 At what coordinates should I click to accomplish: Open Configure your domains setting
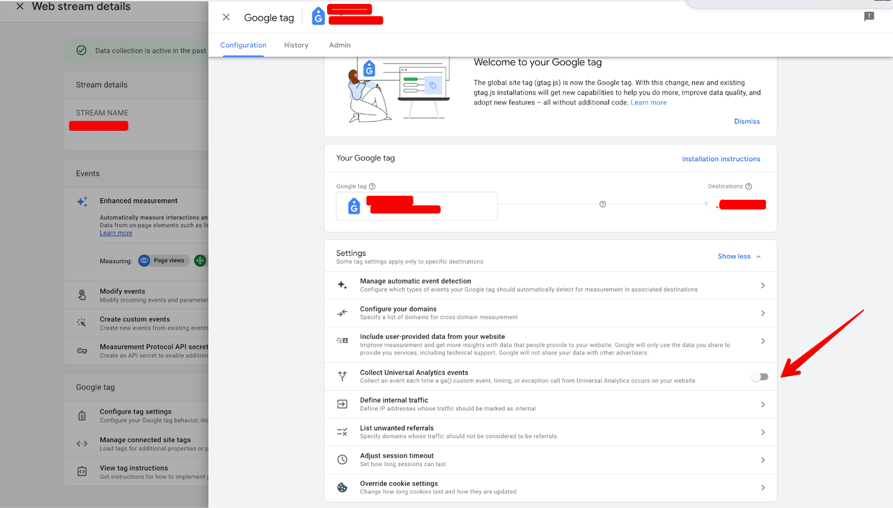point(550,313)
